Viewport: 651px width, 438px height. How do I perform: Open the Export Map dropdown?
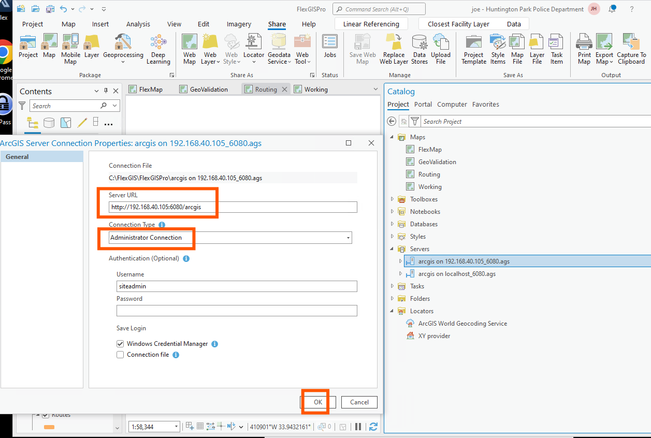coord(611,62)
